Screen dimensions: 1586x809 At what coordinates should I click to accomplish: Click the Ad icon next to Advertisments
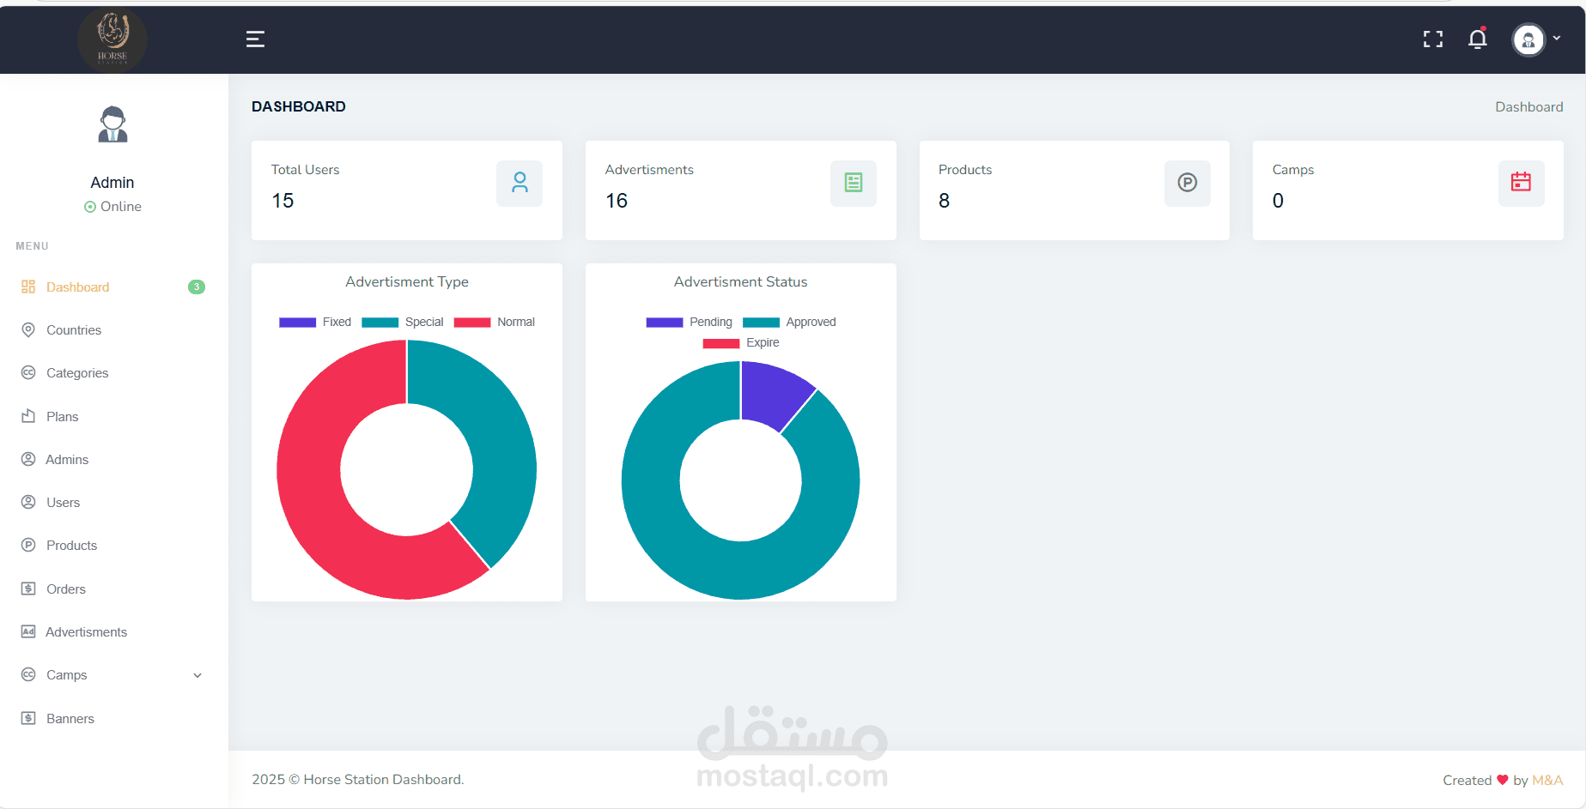[28, 631]
